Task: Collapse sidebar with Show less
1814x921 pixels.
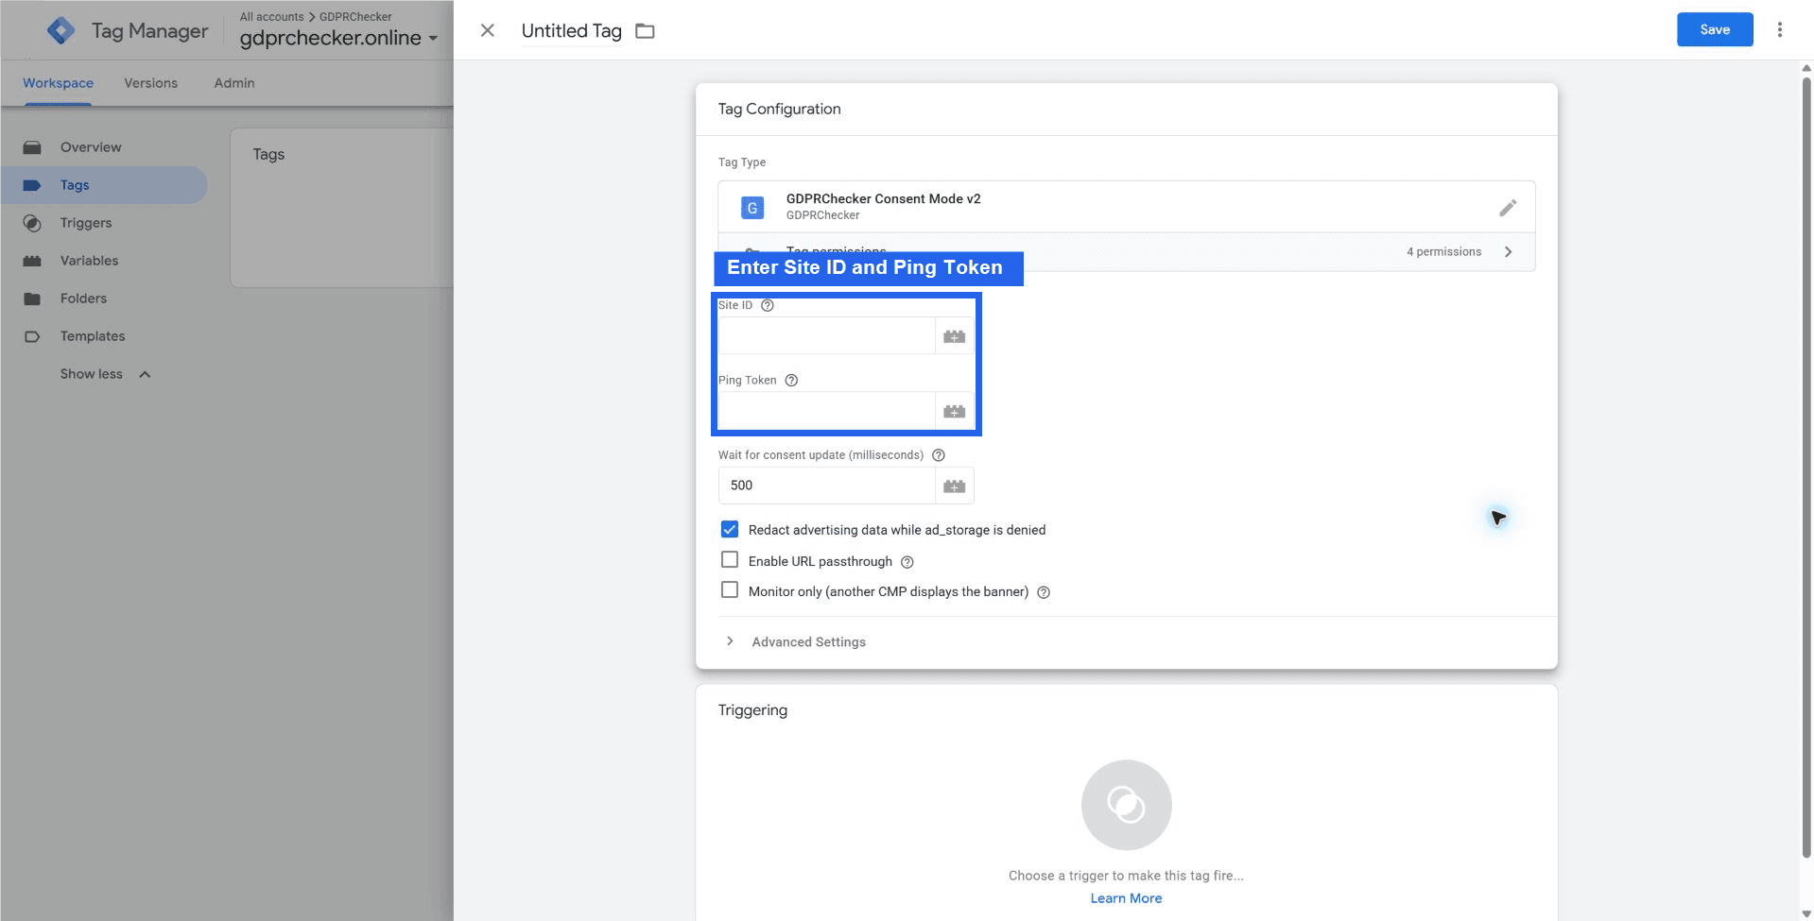Action: (x=105, y=374)
